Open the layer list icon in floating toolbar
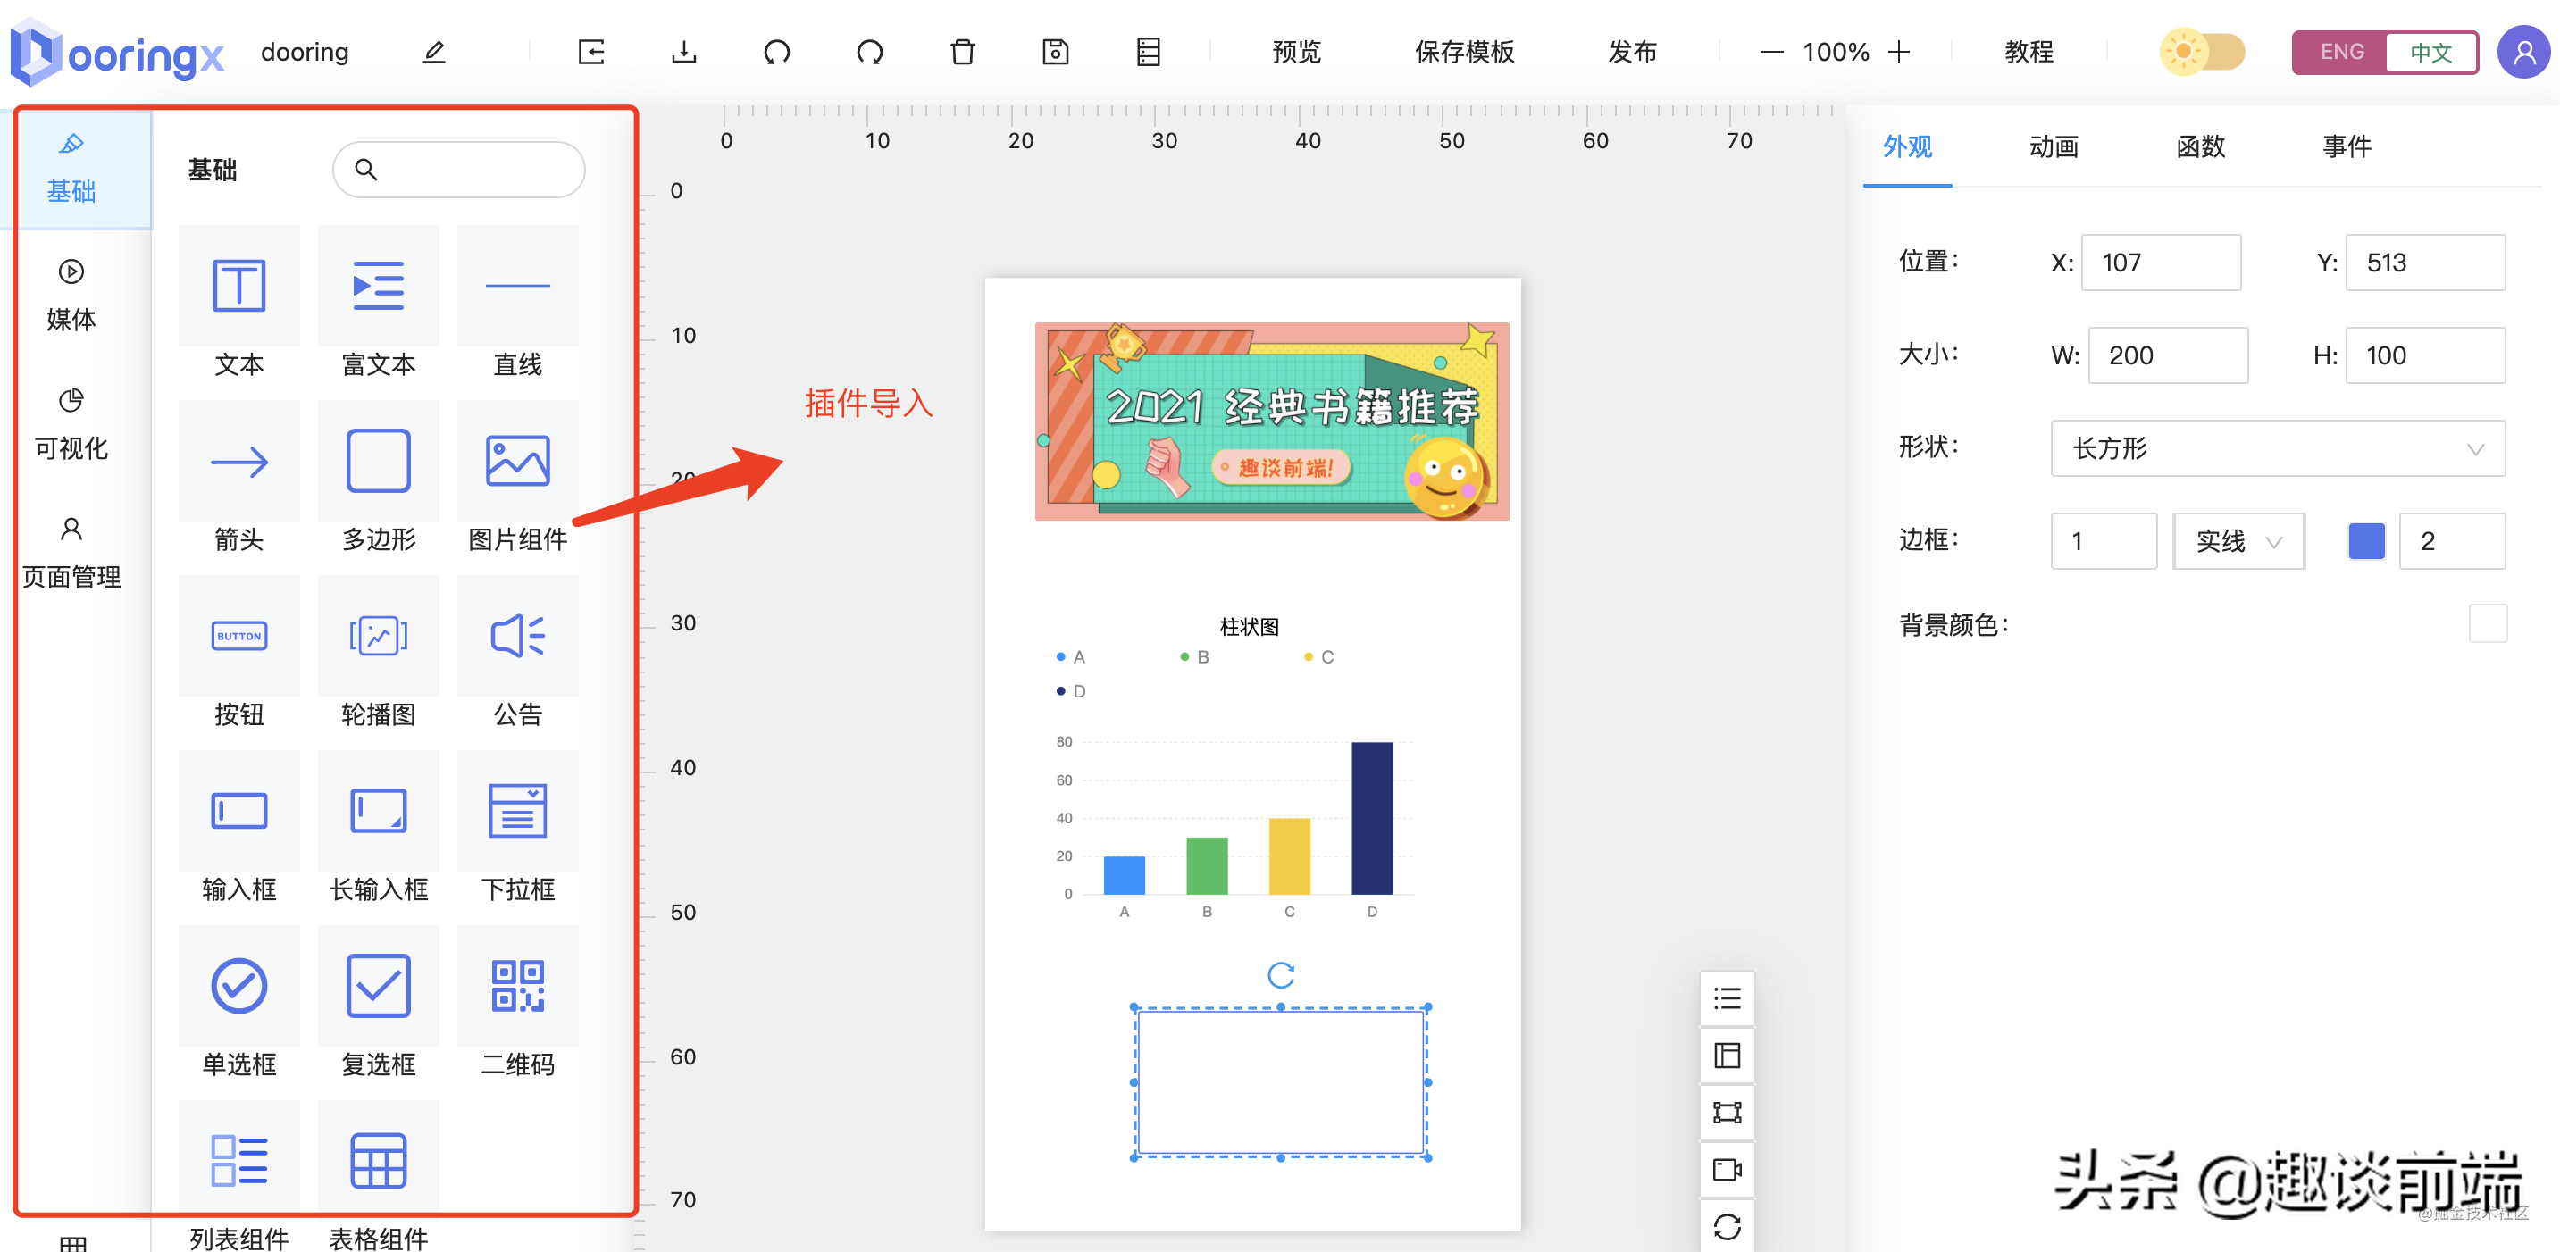The image size is (2560, 1252). tap(1728, 997)
